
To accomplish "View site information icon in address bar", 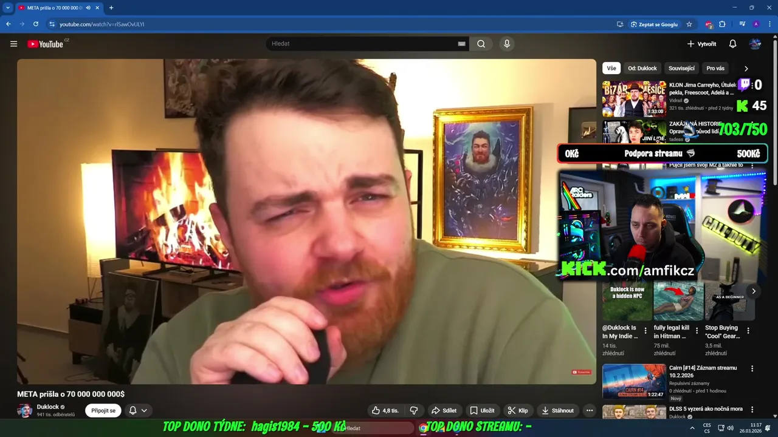I will (x=52, y=24).
